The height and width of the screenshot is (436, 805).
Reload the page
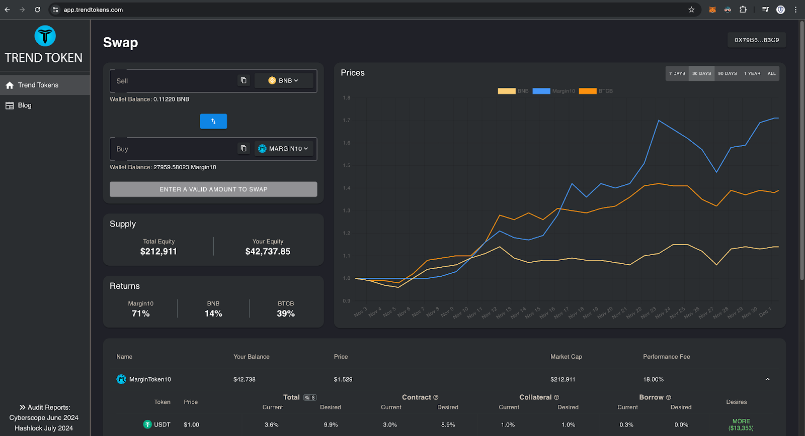pos(37,10)
